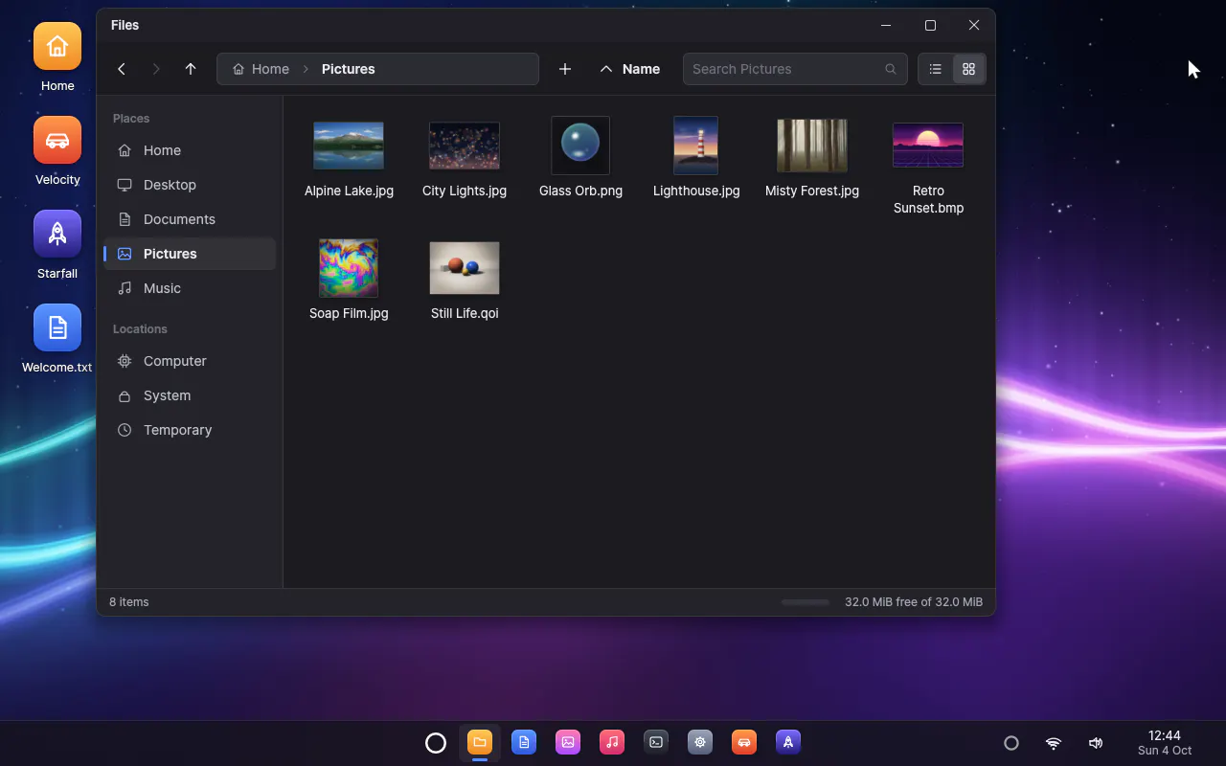Open Desktop in the sidebar
This screenshot has height=766, width=1226.
point(190,185)
